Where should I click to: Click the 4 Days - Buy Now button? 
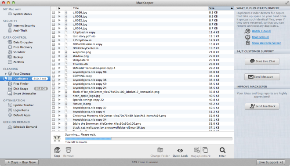click(22, 162)
